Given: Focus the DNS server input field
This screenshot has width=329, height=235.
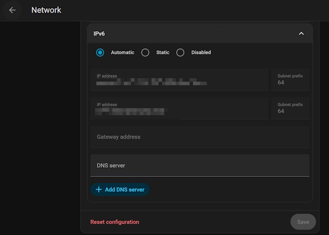Looking at the screenshot, I should click(200, 165).
